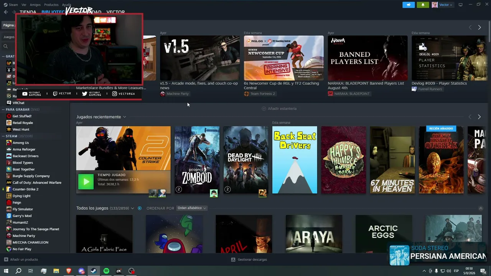The image size is (491, 276).
Task: Open Spotify from the taskbar
Action: [x=106, y=271]
